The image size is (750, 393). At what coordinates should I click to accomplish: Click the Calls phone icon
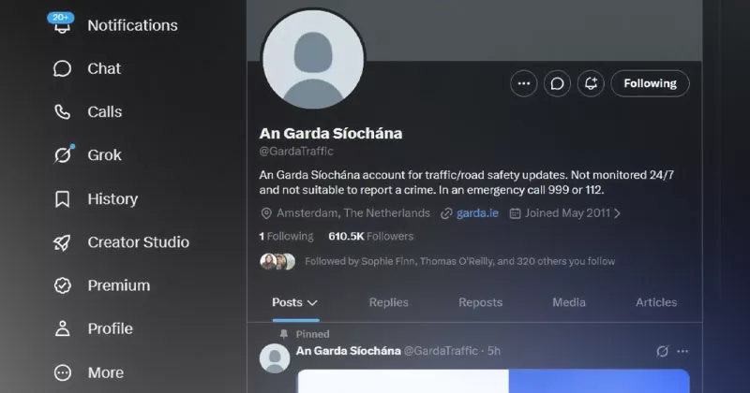pos(62,112)
